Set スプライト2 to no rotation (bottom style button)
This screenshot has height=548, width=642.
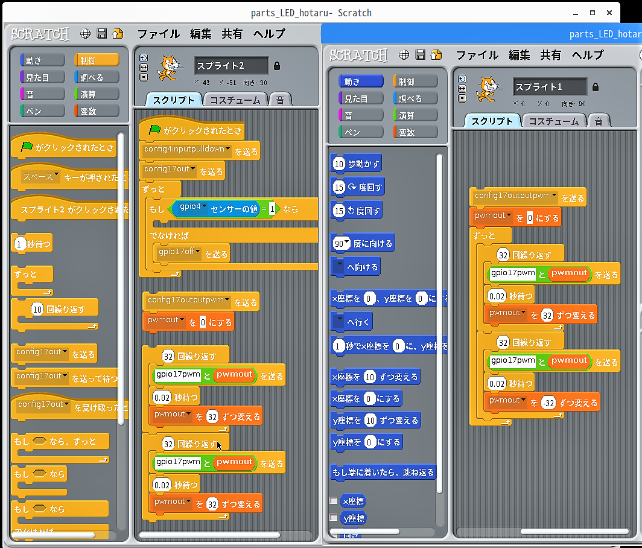point(144,77)
